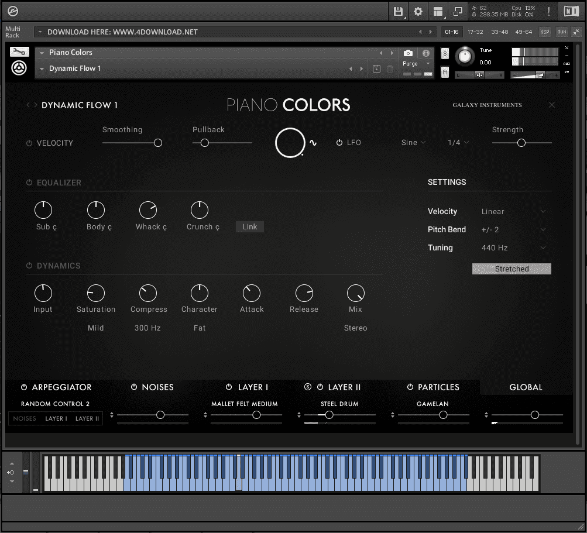Click arpeggiator target Noises button
Image resolution: width=587 pixels, height=533 pixels.
[25, 418]
